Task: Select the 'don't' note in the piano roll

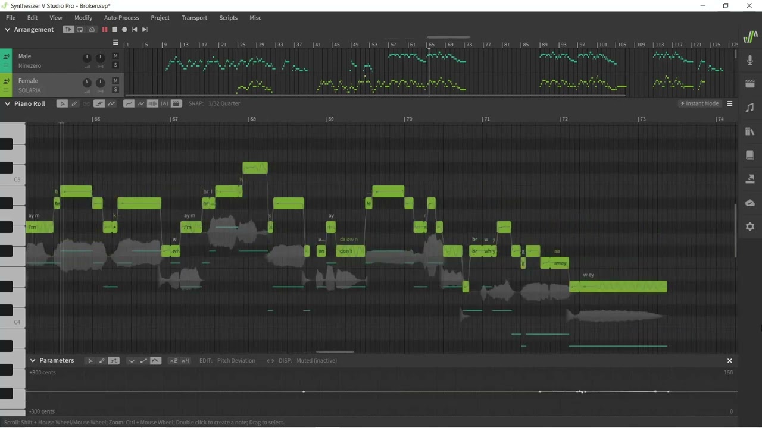Action: tap(351, 251)
